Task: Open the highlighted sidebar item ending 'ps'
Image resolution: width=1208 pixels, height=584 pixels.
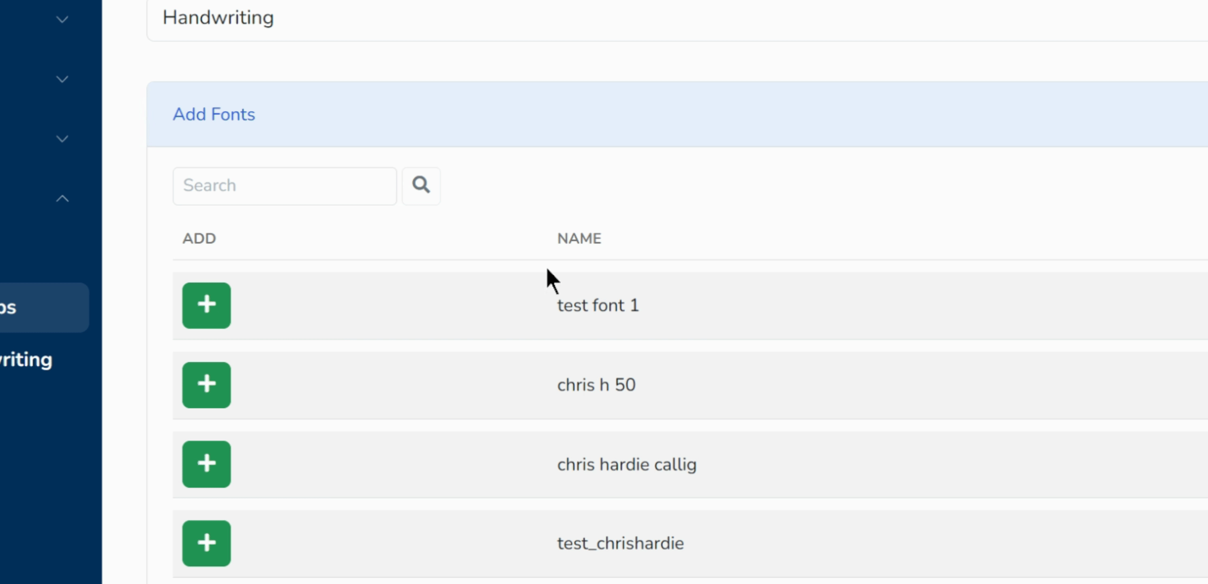Action: [42, 308]
